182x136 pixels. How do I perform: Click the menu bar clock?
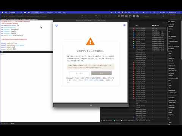(x=175, y=12)
